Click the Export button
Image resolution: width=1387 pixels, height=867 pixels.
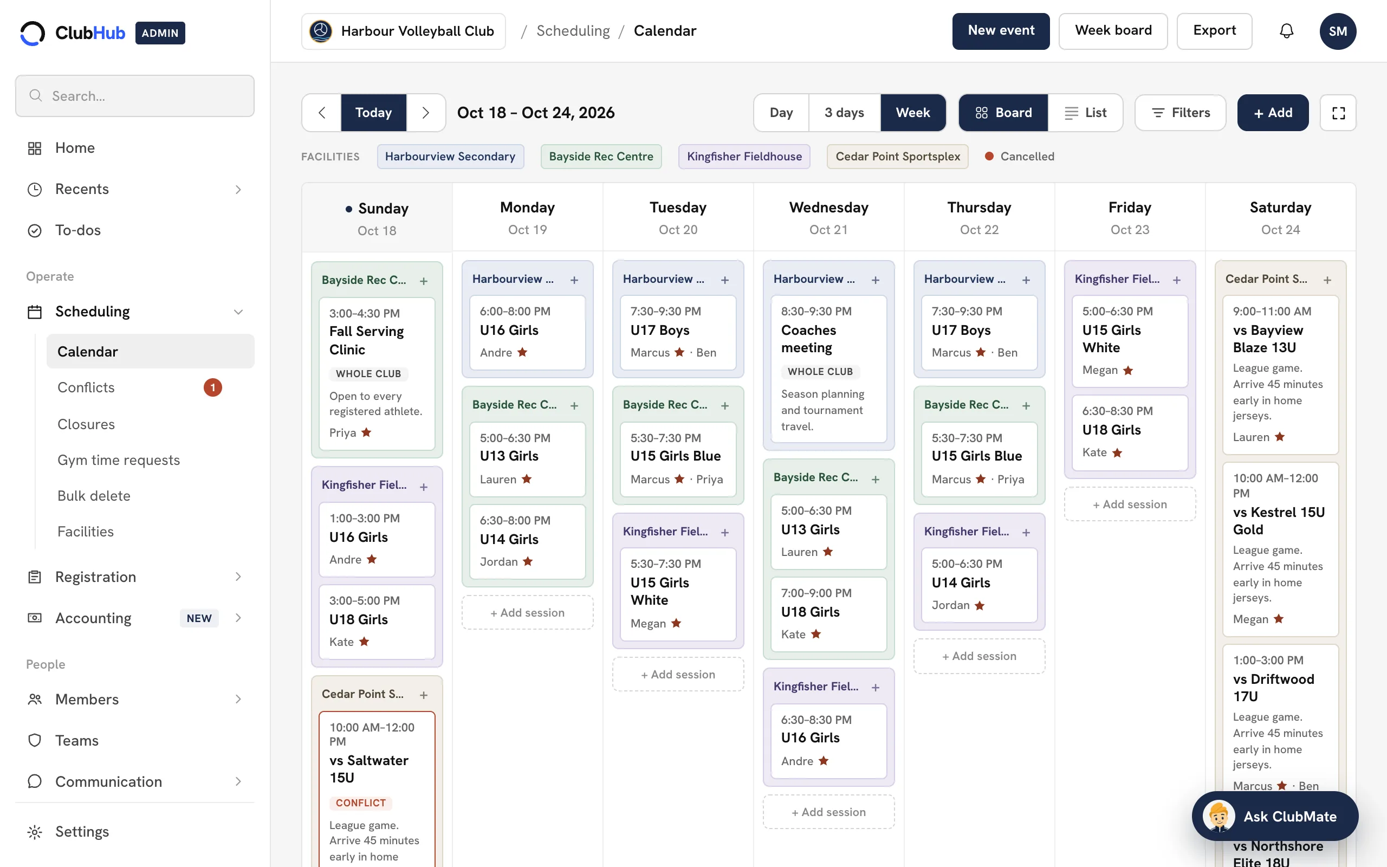[1214, 31]
